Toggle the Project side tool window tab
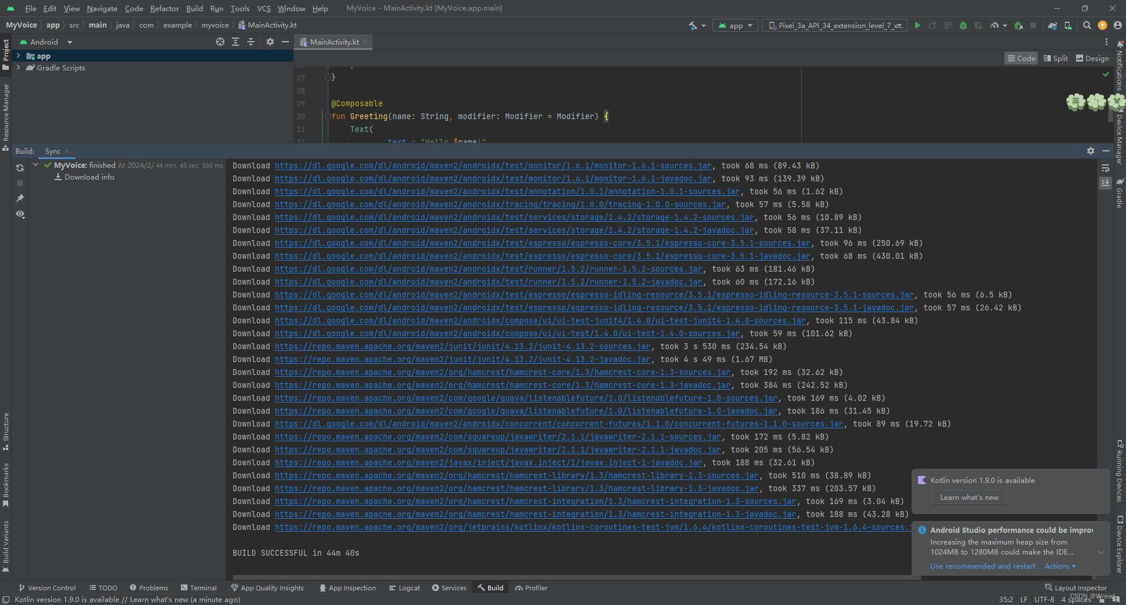The height and width of the screenshot is (605, 1126). (x=6, y=54)
